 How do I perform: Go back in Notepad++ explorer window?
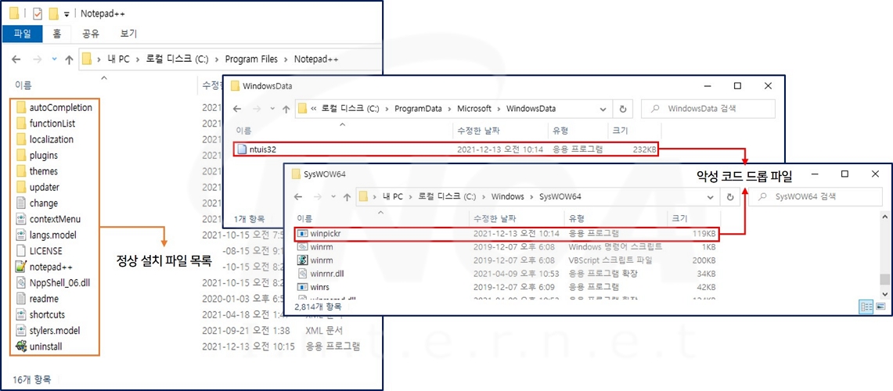click(16, 59)
